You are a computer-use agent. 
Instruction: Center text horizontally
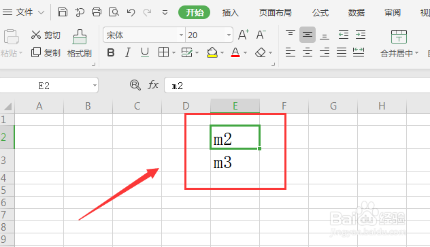[308, 52]
